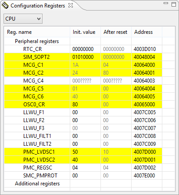Select the SIM_SOPT2 register name
Viewport: 179px width, 195px height.
(x=36, y=57)
